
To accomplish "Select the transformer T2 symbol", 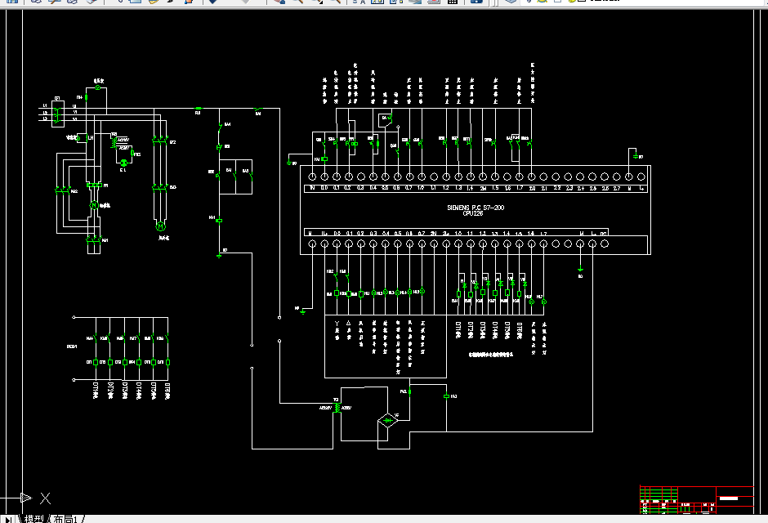I will point(337,408).
